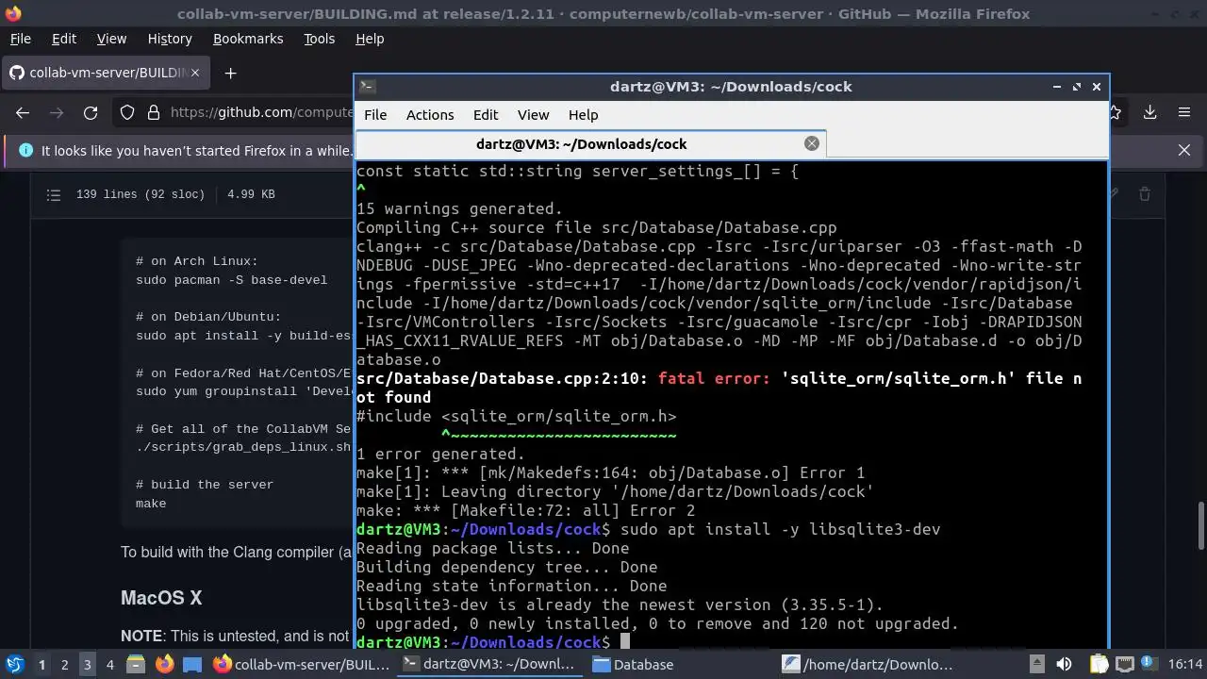Click '139 lines (92 sloc)' text
The width and height of the screenshot is (1207, 679).
point(141,194)
